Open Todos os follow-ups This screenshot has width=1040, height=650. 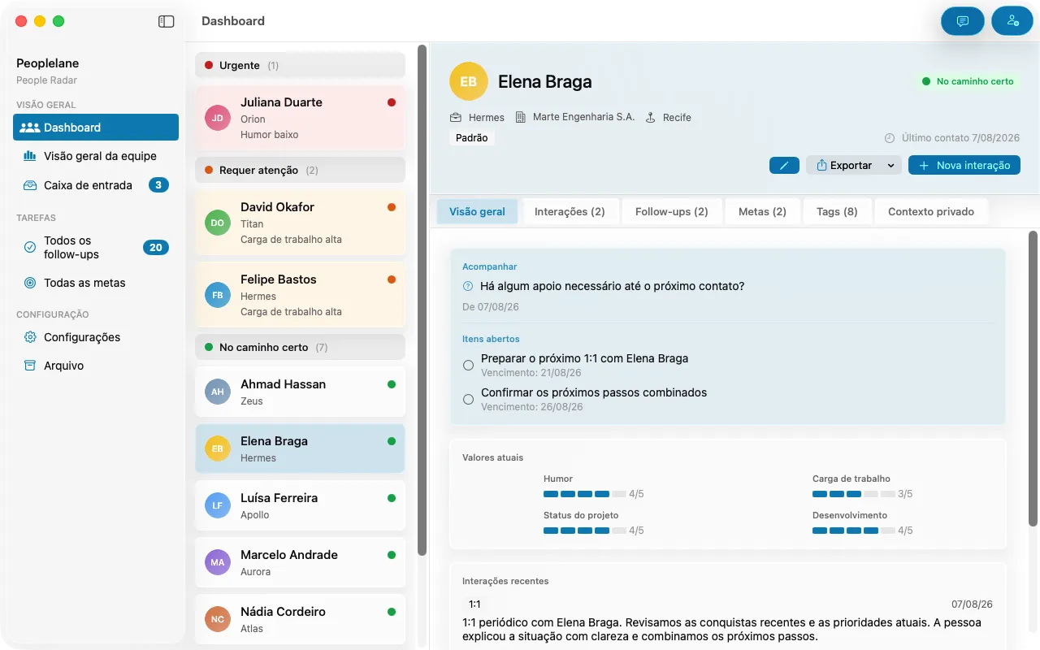[x=96, y=247]
